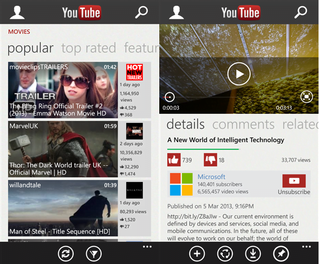This screenshot has width=319, height=264.
Task: Switch to the related tab
Action: click(300, 124)
